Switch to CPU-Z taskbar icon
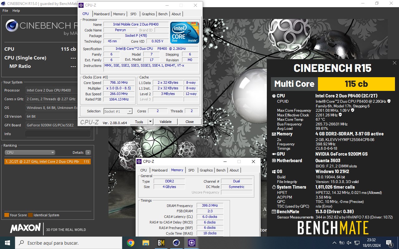The width and height of the screenshot is (399, 249). [x=191, y=243]
